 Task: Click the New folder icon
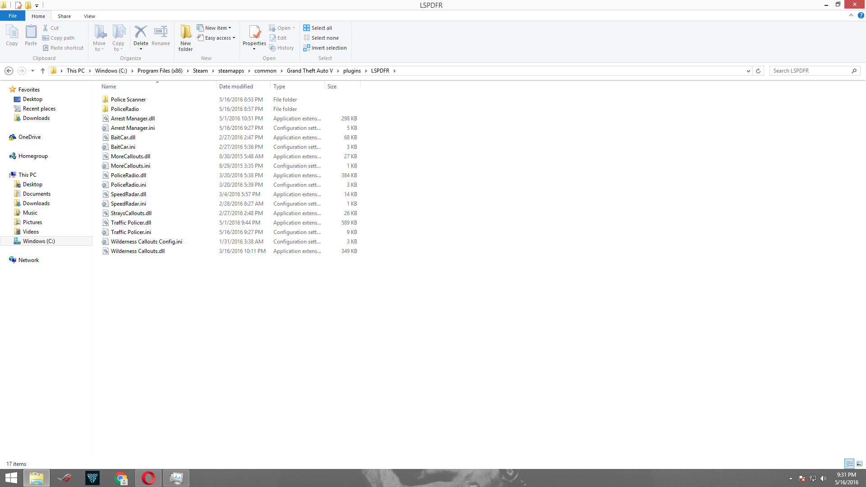click(x=185, y=32)
